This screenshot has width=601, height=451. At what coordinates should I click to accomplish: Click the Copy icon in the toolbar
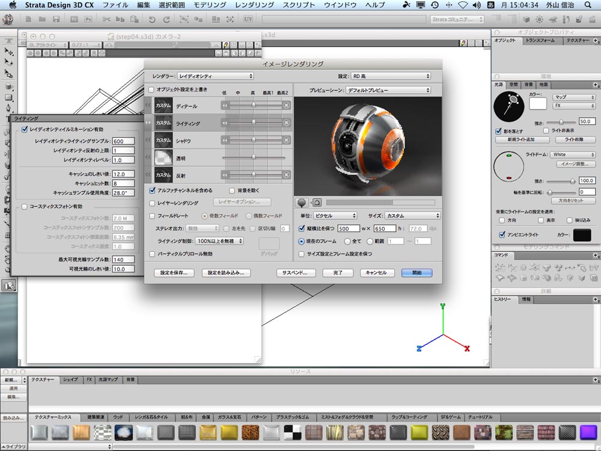click(120, 19)
